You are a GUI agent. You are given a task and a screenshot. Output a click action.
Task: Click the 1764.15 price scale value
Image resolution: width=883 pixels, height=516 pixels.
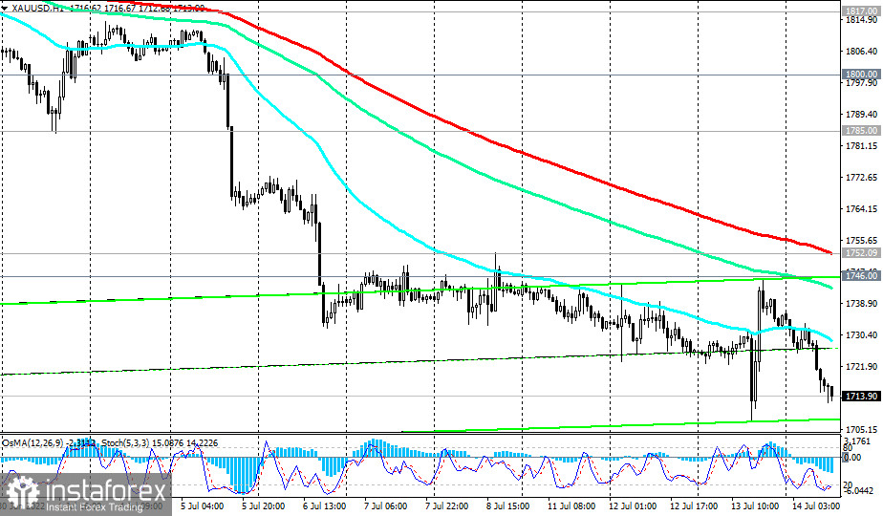pyautogui.click(x=861, y=209)
